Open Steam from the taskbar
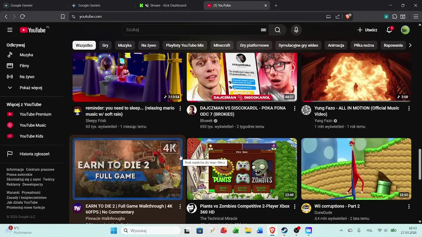 coord(284,231)
